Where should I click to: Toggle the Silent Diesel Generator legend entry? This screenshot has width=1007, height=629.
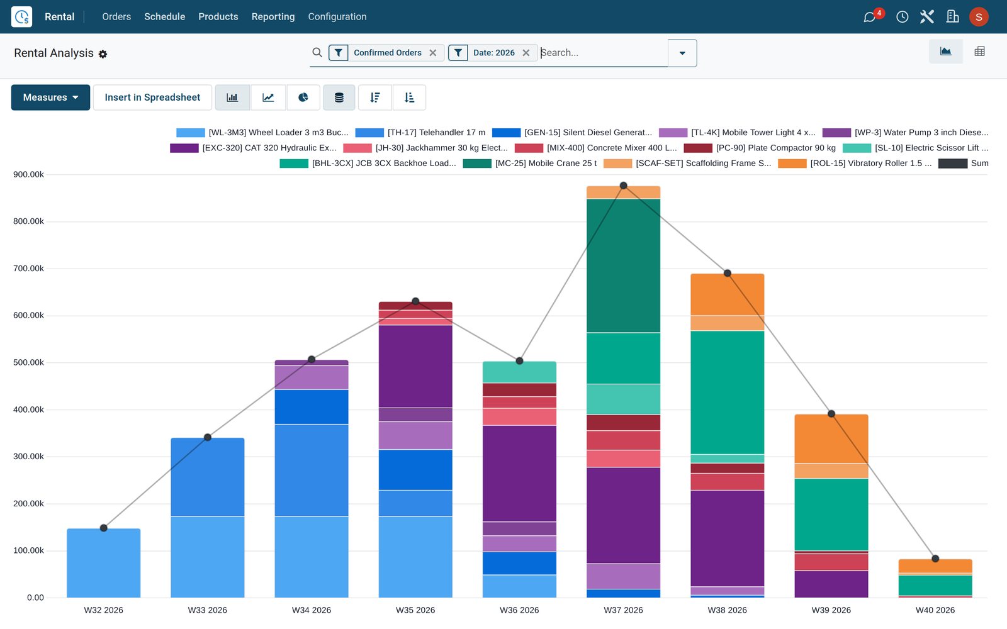tap(572, 133)
